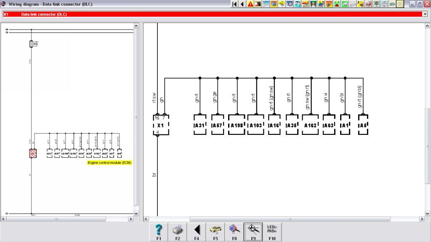This screenshot has height=242, width=431.
Task: Select component A31 in the enlarged diagram
Action: point(200,125)
